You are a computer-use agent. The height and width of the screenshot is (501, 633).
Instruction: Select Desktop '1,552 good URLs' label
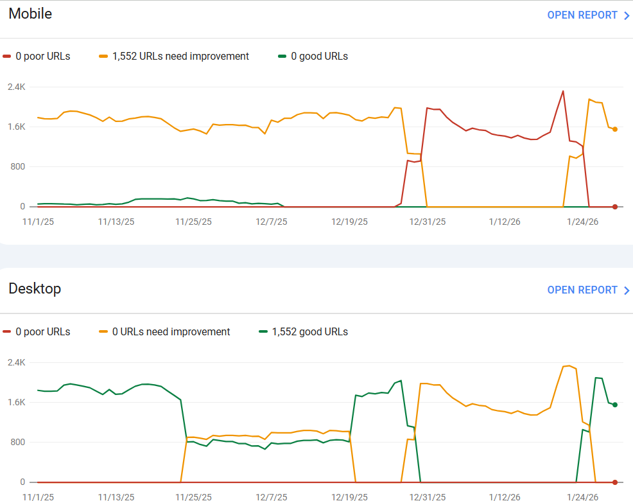tap(309, 331)
